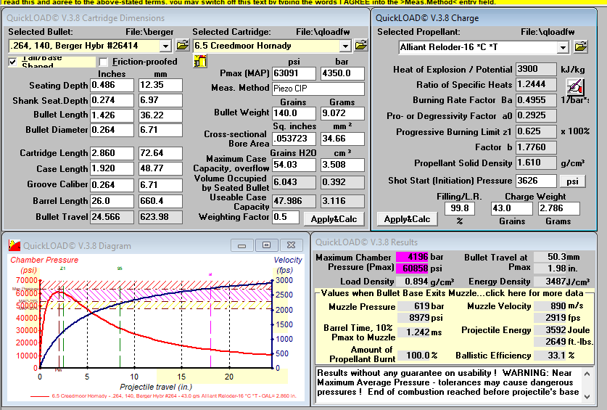Image resolution: width=607 pixels, height=410 pixels.
Task: Click Cartridge Length inches field
Action: pyautogui.click(x=112, y=153)
